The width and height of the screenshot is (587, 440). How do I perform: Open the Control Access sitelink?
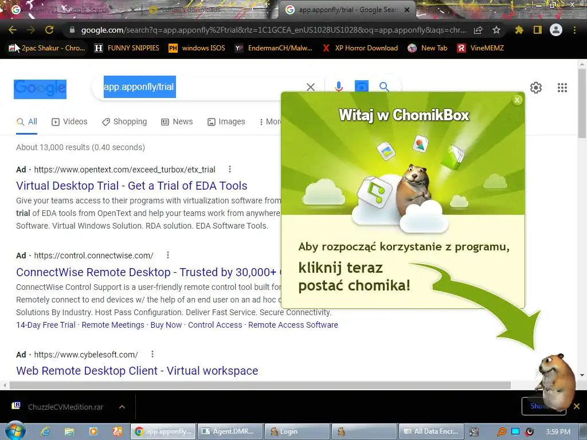click(x=215, y=325)
